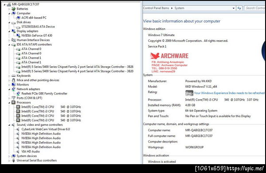The image size is (266, 173).
Task: Click the VIA HD Audio speaker icon
Action: click(x=18, y=151)
